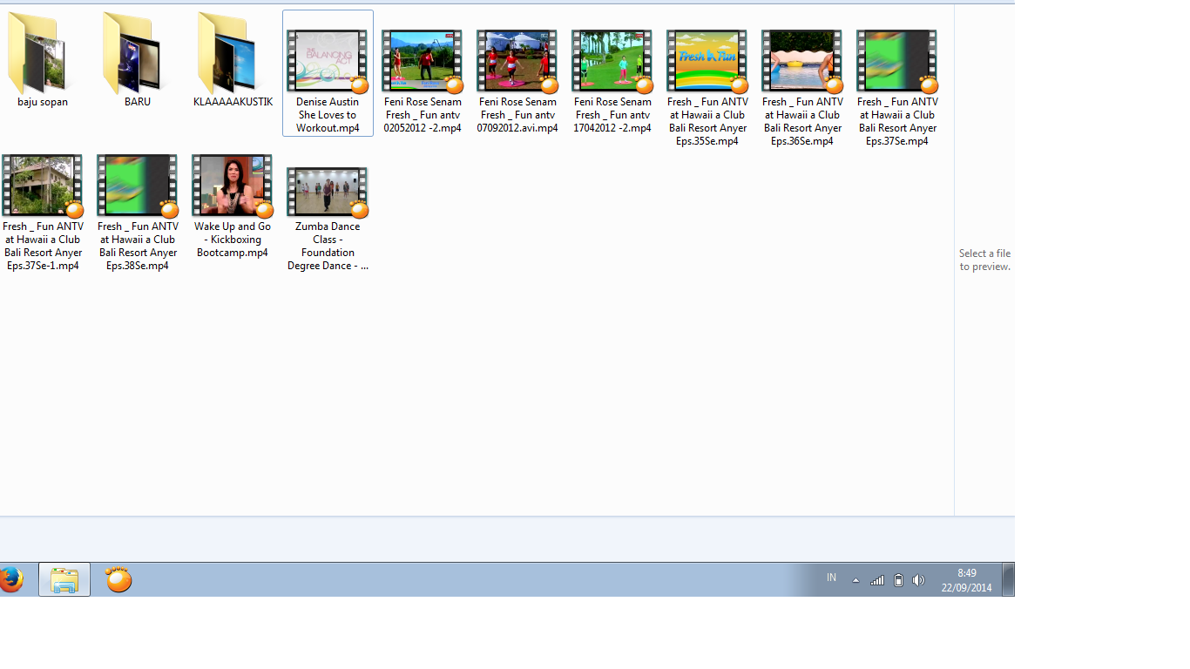Show hidden system tray icons arrow

(x=855, y=580)
